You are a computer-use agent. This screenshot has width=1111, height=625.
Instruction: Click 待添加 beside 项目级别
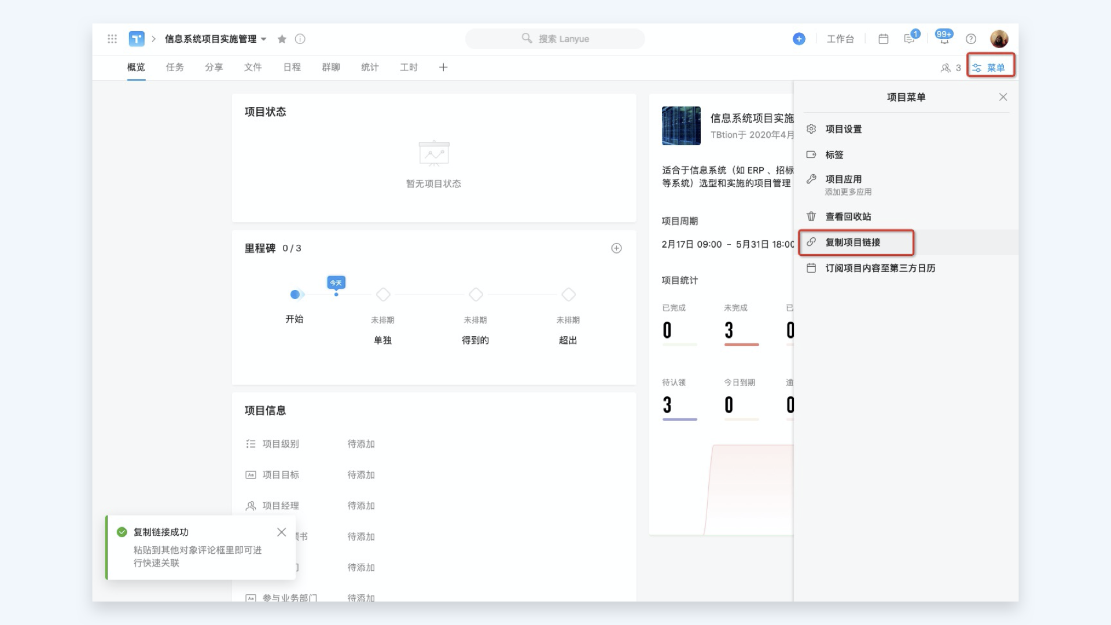[361, 444]
